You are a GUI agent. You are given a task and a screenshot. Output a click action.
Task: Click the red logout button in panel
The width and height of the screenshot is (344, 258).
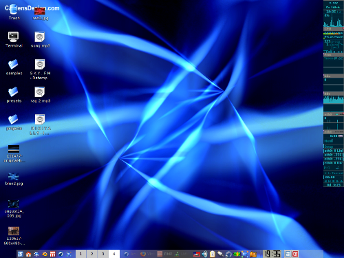(295, 254)
